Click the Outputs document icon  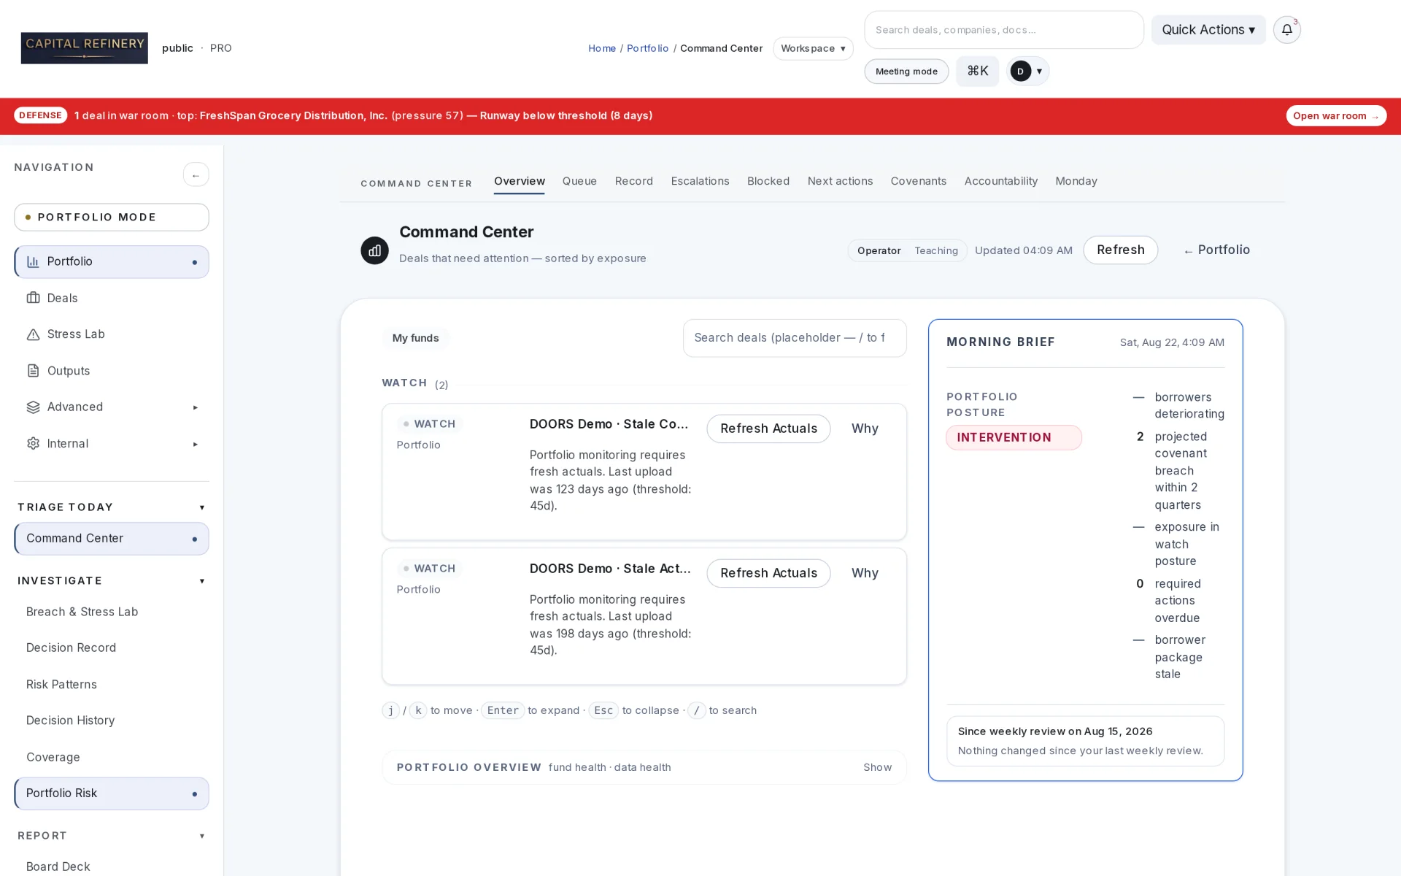pyautogui.click(x=33, y=371)
